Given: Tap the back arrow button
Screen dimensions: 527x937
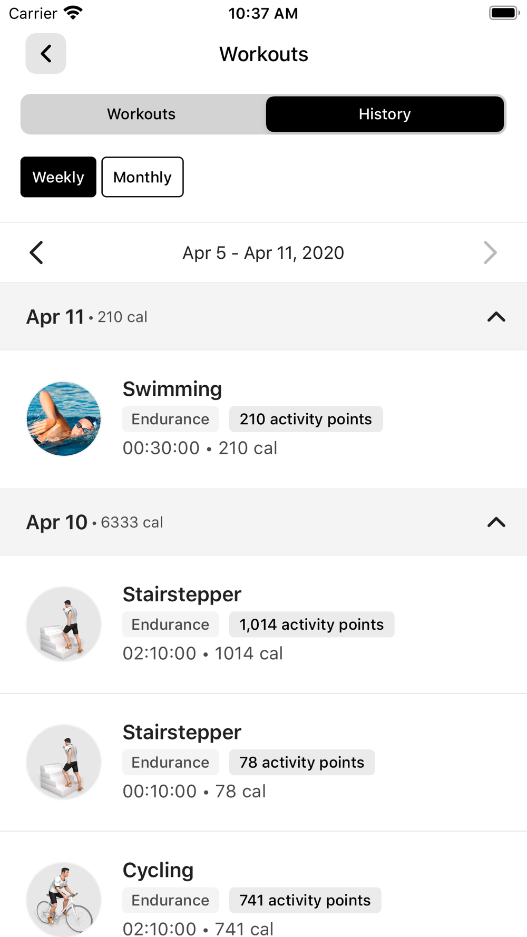Looking at the screenshot, I should 46,54.
